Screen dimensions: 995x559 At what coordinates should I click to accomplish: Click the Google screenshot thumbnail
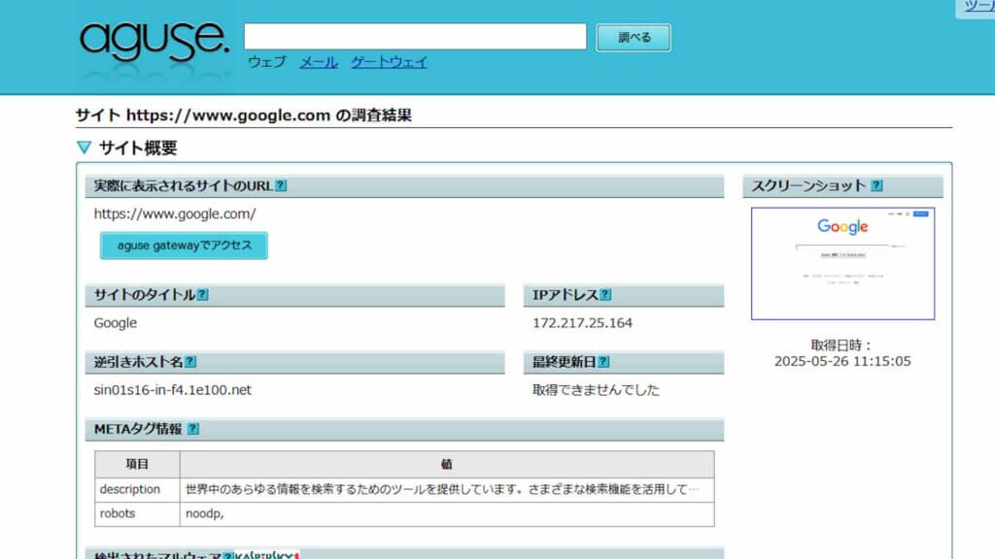coord(842,263)
